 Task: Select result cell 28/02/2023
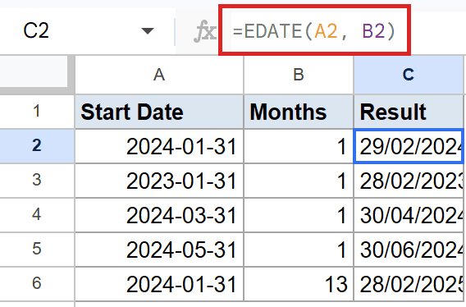(x=409, y=181)
